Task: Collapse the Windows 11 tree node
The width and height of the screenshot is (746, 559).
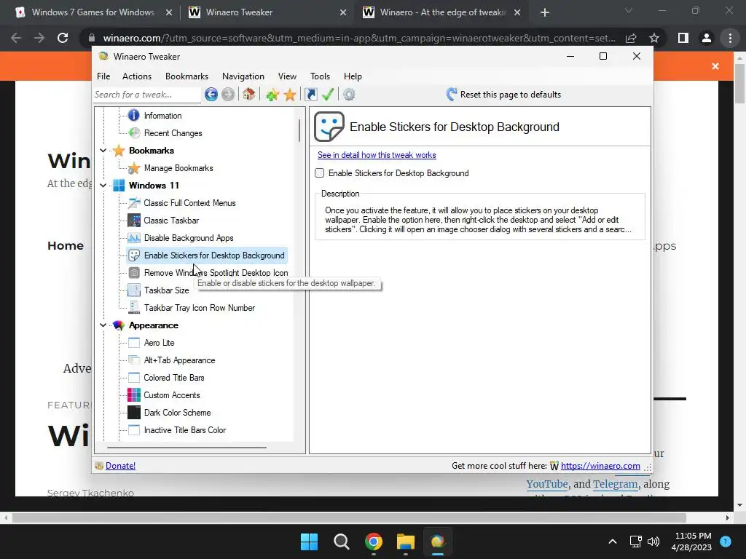Action: pos(103,186)
